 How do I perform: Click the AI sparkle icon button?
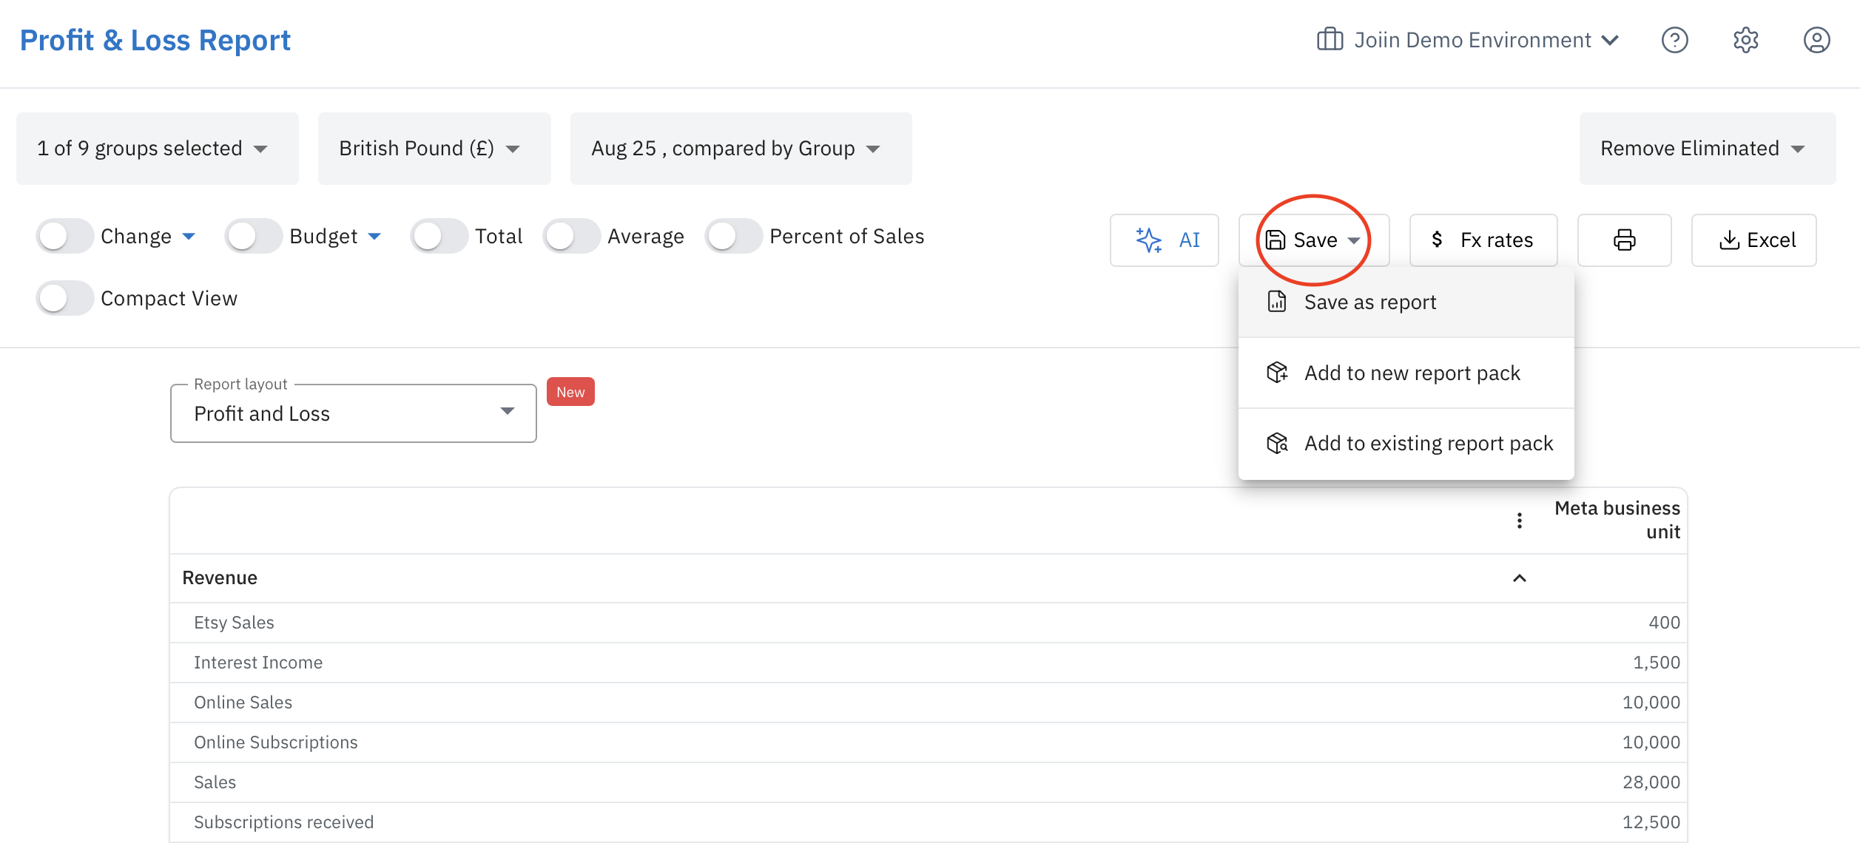[1164, 240]
